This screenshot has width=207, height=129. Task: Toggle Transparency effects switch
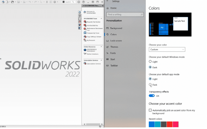click(x=152, y=96)
